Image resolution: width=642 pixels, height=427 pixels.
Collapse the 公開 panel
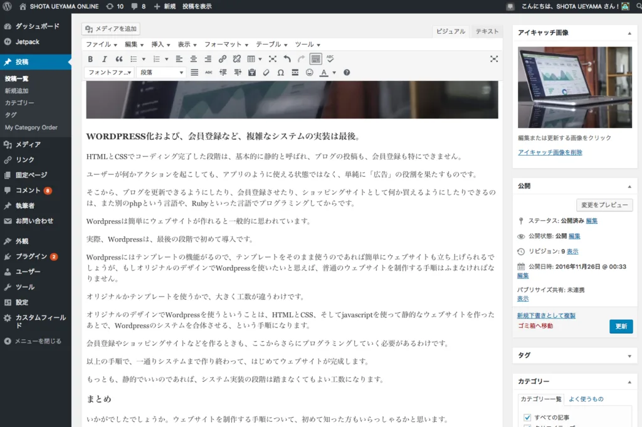(x=629, y=186)
